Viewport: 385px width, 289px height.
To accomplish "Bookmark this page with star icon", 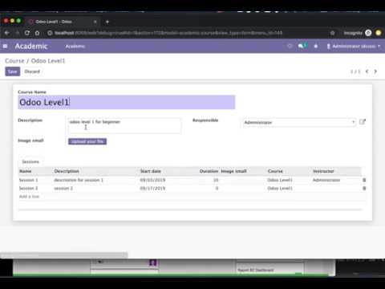I will [x=332, y=33].
